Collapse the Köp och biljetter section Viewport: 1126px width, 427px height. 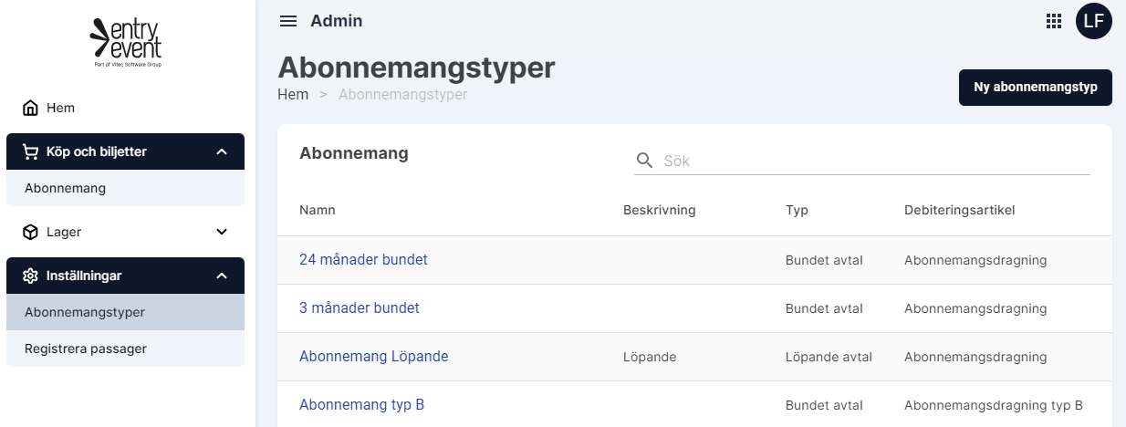(222, 151)
